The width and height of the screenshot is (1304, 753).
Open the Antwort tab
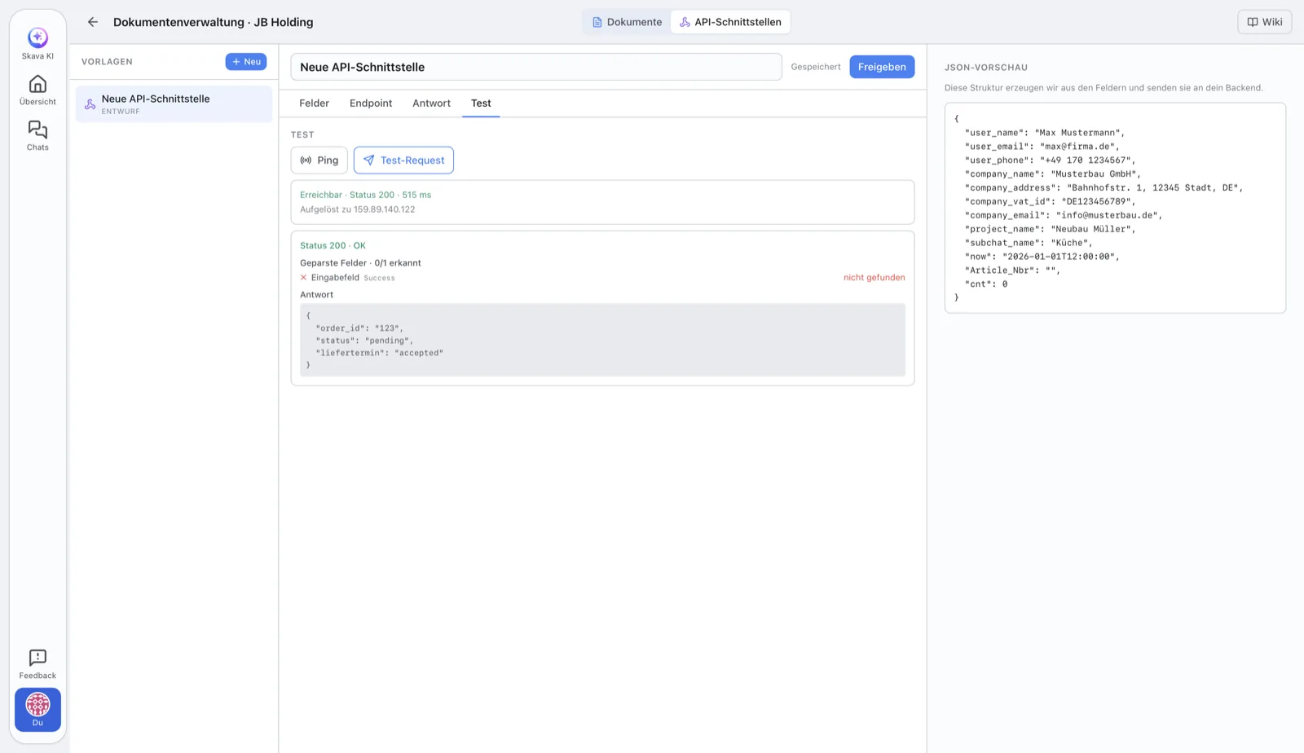(x=431, y=103)
